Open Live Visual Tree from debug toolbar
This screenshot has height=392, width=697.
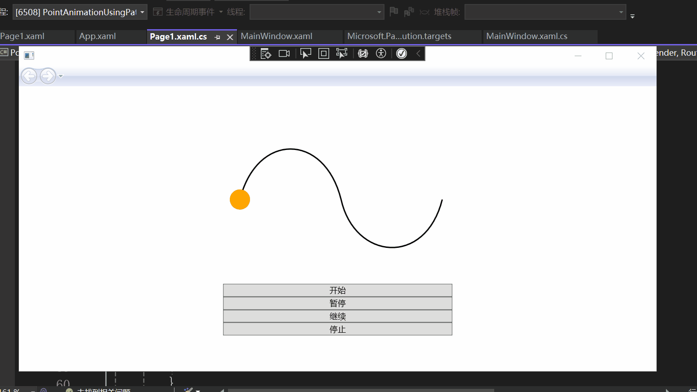(266, 54)
